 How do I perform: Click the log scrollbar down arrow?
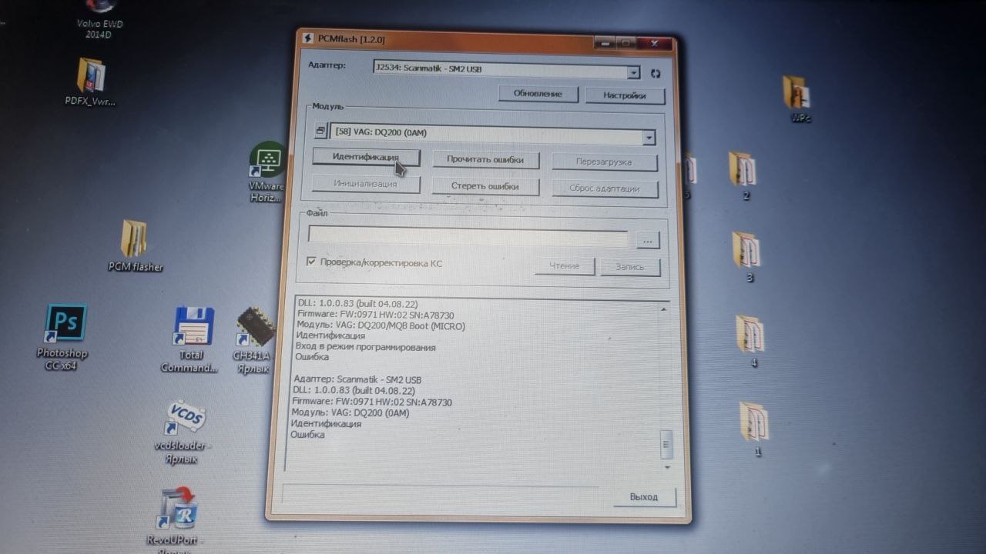(666, 466)
